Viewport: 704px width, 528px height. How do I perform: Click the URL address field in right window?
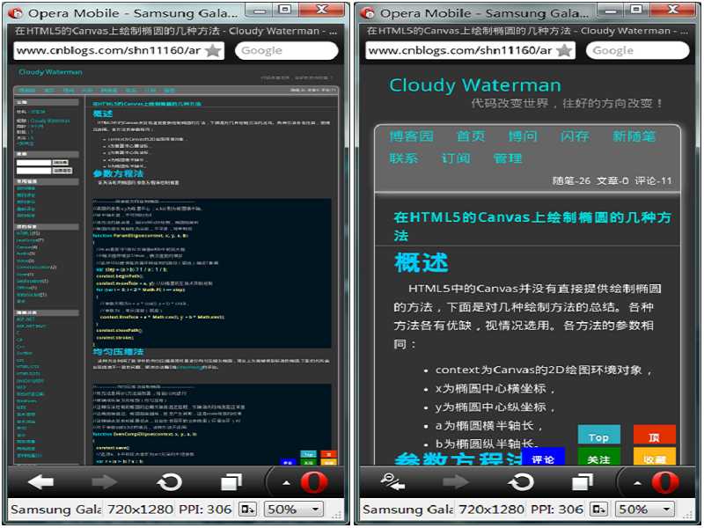point(470,50)
